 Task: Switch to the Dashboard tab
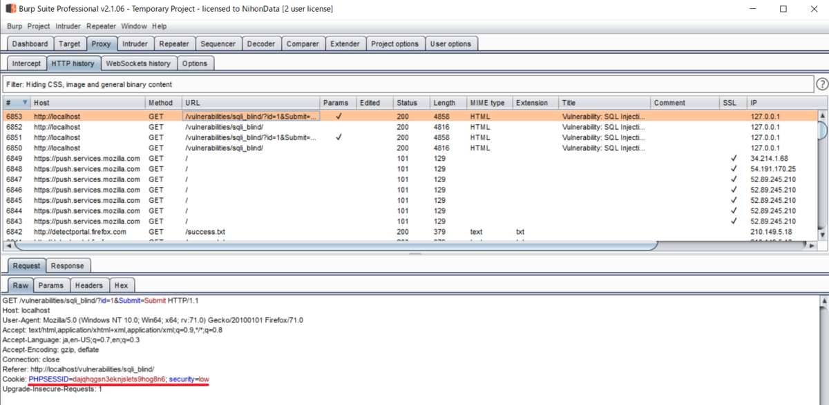click(30, 43)
